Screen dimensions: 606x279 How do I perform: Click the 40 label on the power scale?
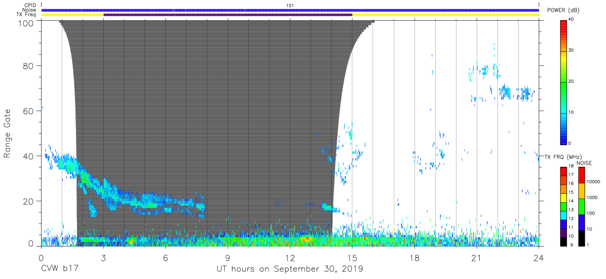[571, 19]
